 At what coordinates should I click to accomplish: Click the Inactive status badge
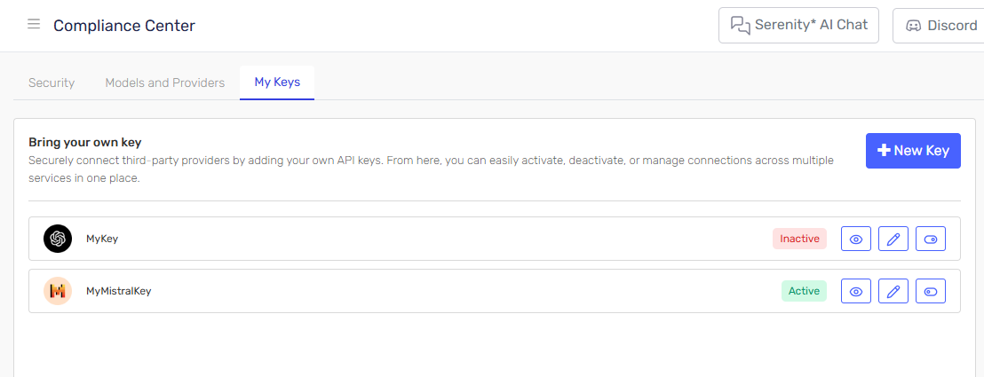(799, 239)
